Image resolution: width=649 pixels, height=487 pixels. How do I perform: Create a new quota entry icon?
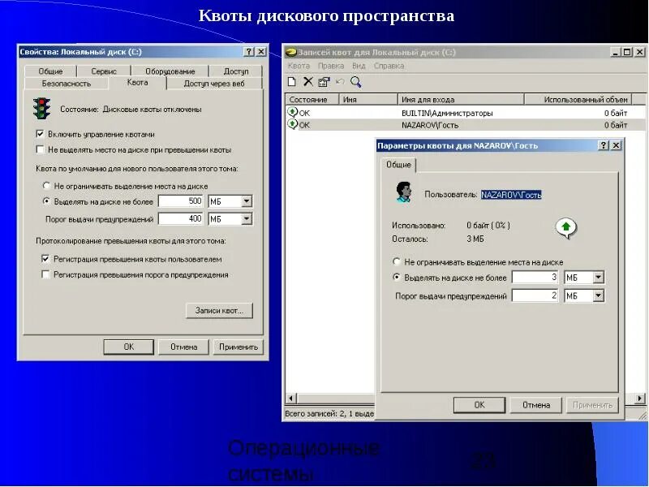(292, 83)
